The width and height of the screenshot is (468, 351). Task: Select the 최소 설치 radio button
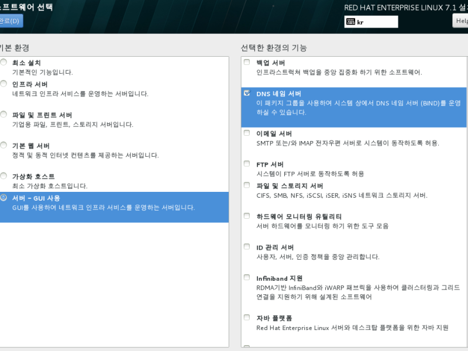click(x=4, y=62)
